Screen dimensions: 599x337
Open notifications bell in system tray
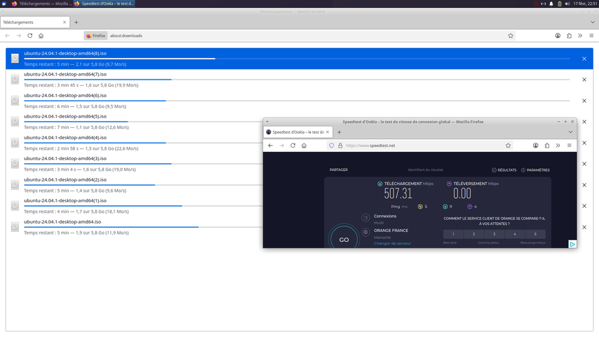pos(551,4)
